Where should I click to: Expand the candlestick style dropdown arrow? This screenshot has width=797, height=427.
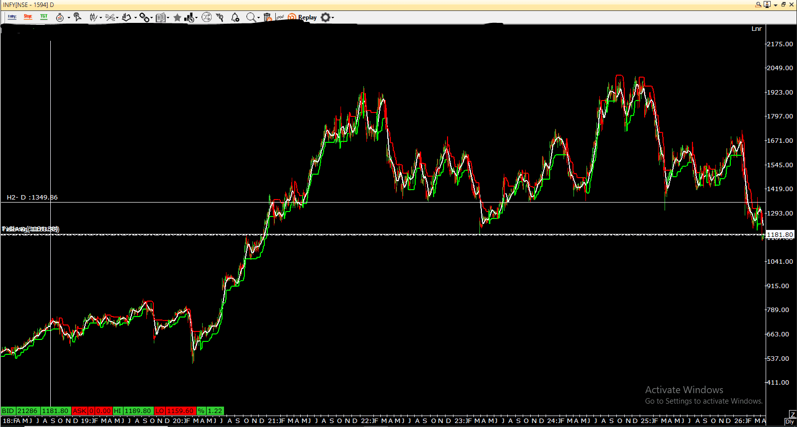(x=101, y=18)
